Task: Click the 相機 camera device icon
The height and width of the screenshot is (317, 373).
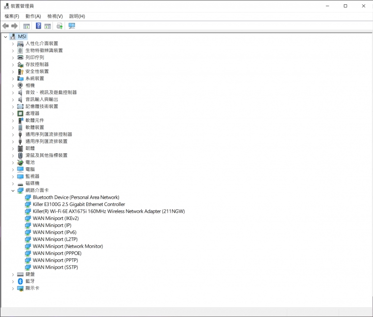Action: (x=20, y=85)
